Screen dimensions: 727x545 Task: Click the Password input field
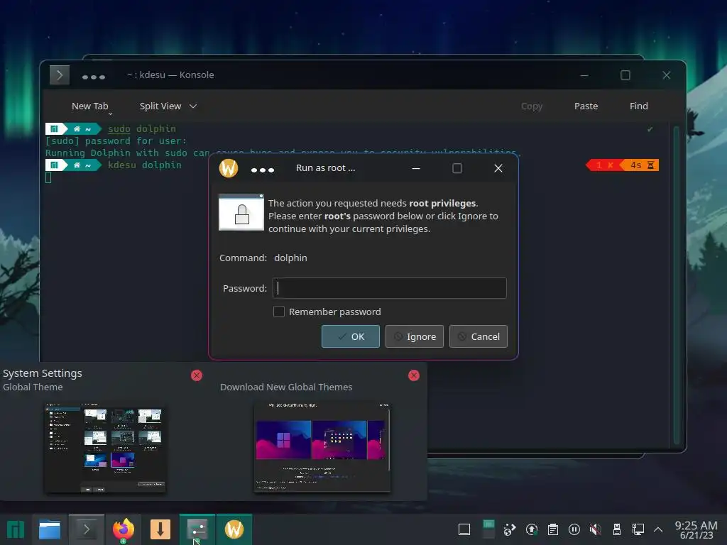coord(390,288)
